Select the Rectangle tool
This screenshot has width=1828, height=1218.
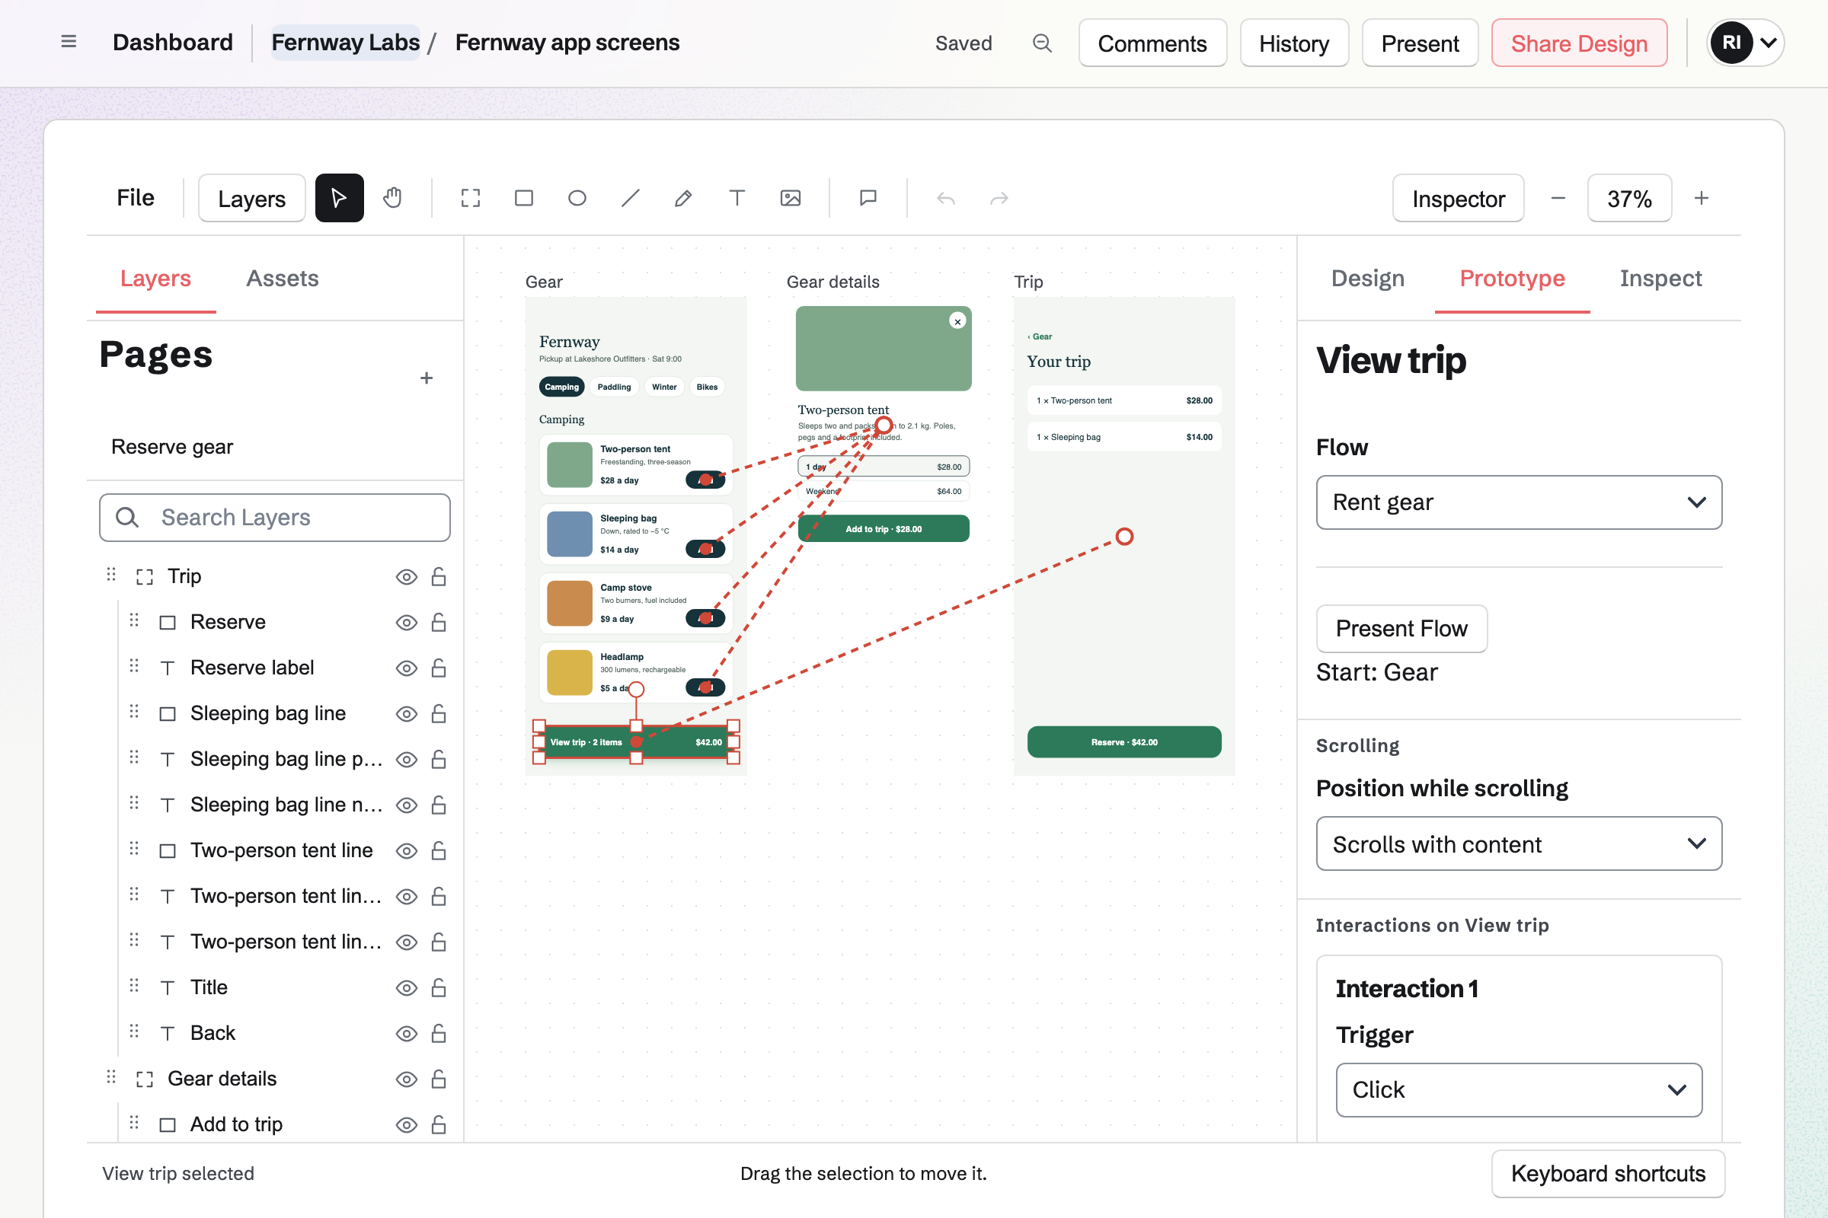coord(524,198)
